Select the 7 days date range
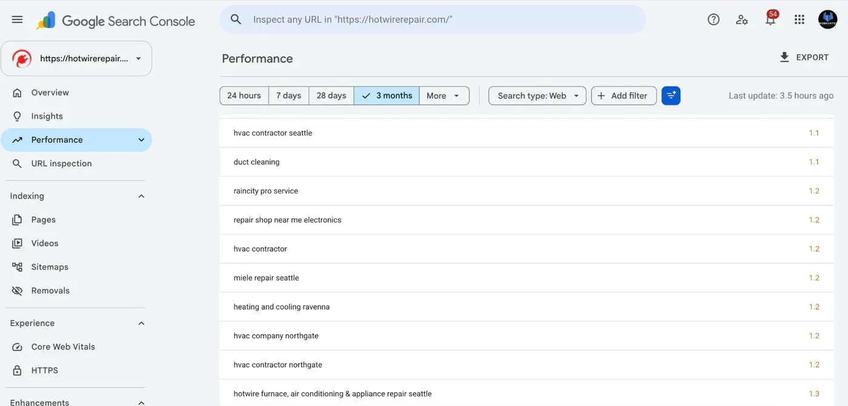The width and height of the screenshot is (848, 406). pos(289,96)
